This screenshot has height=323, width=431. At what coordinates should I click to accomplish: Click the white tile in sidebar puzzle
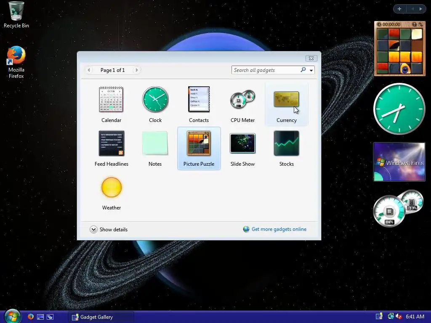click(417, 34)
